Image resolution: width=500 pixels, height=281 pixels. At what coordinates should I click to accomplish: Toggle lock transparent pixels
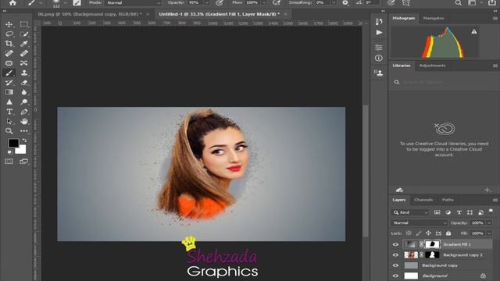click(409, 233)
